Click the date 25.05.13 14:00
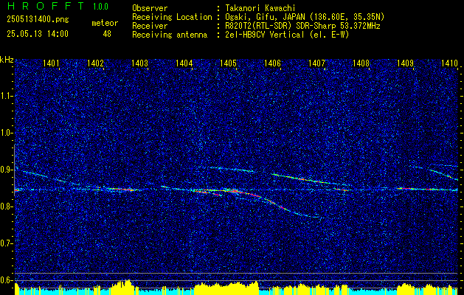 38,34
